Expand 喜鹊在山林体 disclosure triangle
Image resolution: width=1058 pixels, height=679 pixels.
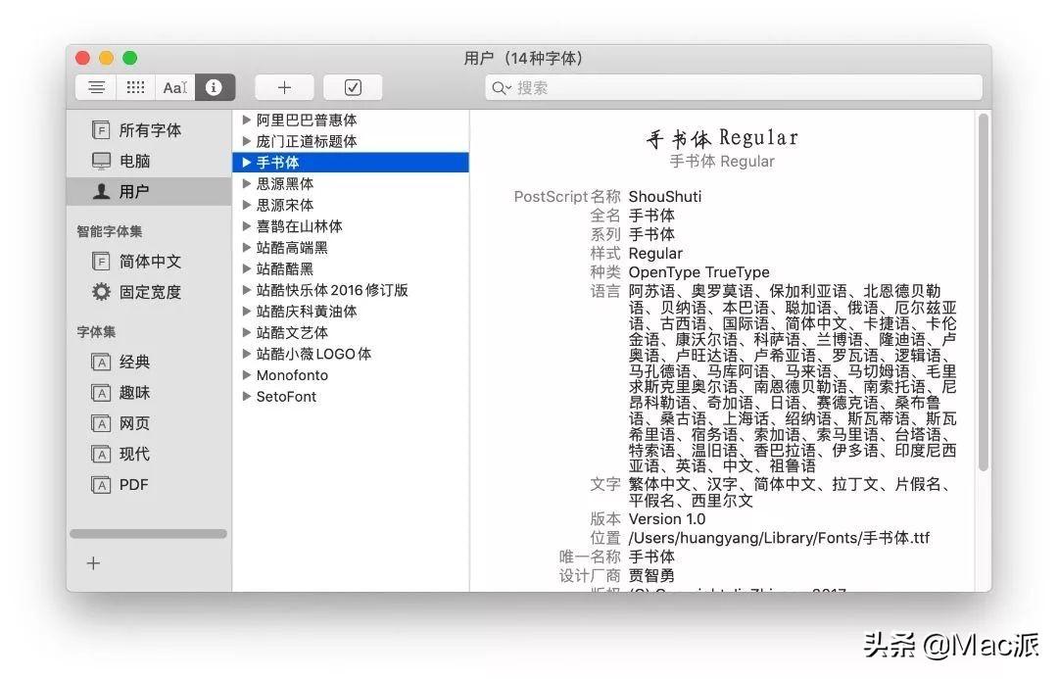click(246, 226)
